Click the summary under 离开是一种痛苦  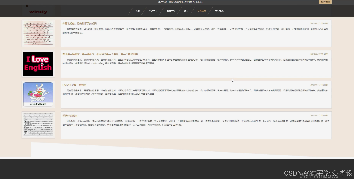pos(196,62)
